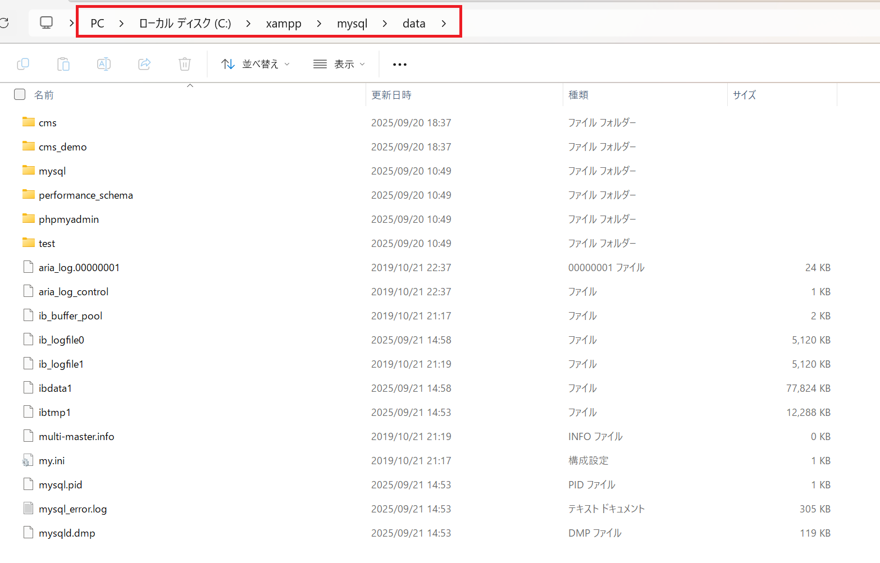Click the Share icon in toolbar

pos(144,64)
